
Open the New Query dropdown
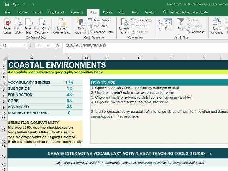click(81, 26)
